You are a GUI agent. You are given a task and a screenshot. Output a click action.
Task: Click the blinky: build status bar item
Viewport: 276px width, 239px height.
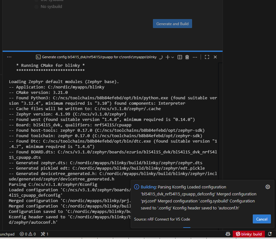coord(249,234)
